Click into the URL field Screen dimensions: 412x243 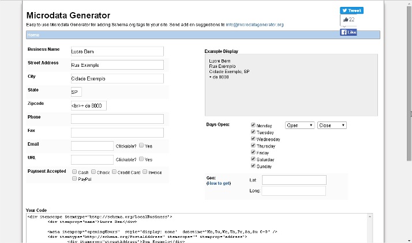92,160
